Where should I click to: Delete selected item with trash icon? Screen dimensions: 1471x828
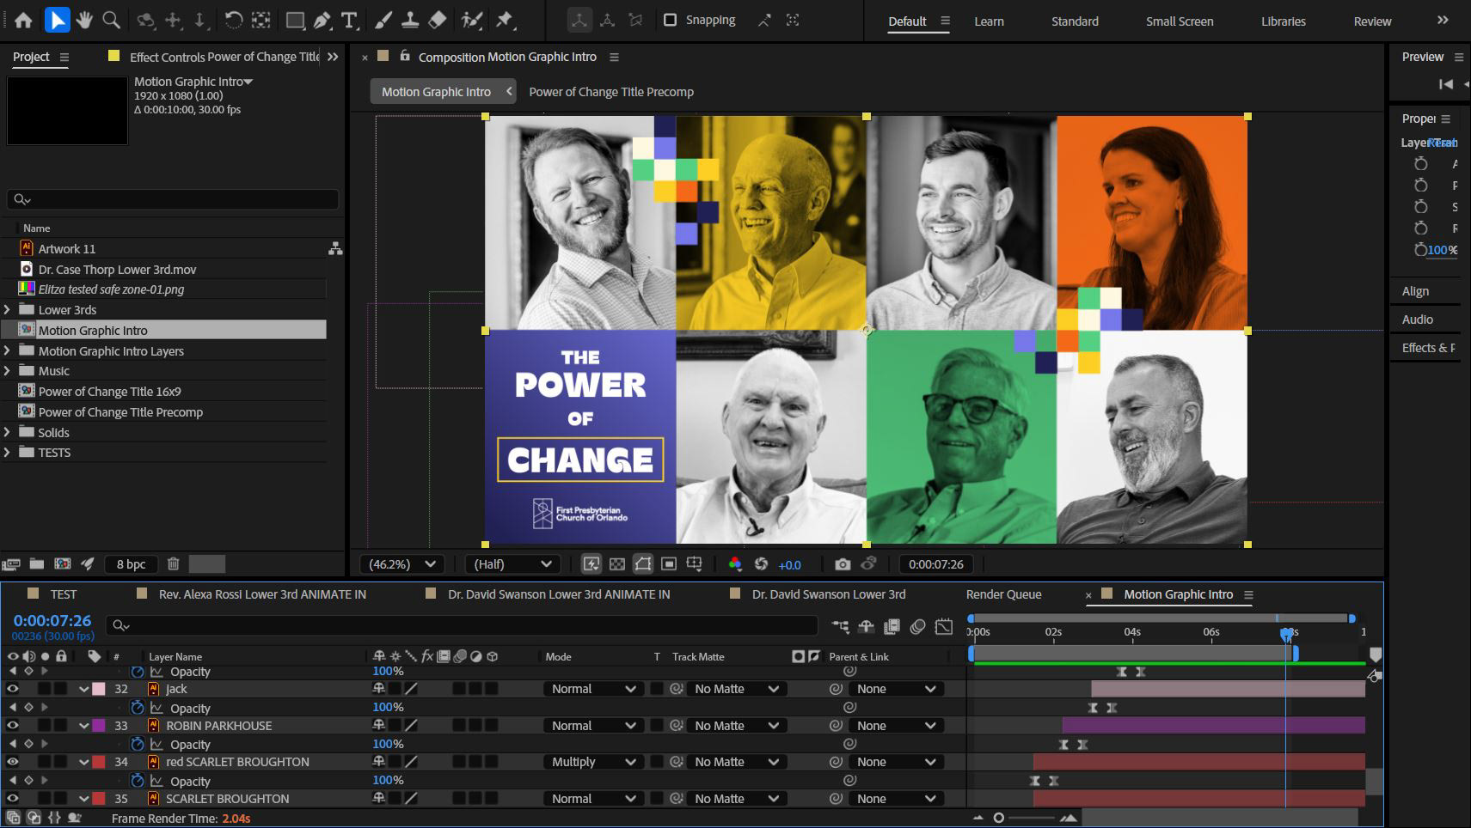click(x=173, y=564)
